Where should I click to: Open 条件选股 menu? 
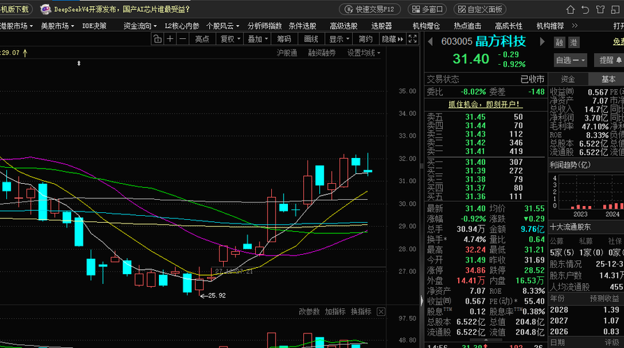(303, 26)
